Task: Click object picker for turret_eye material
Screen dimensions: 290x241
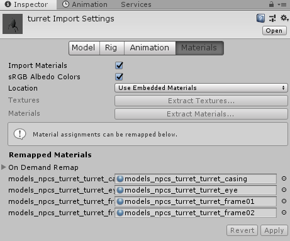Action: (x=284, y=190)
